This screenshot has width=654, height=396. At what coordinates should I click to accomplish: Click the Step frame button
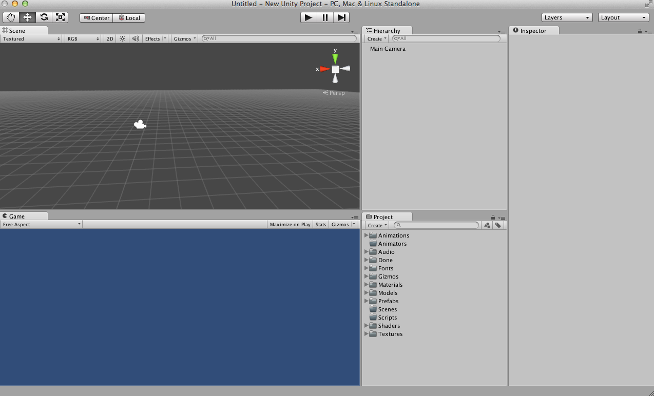[x=341, y=17]
